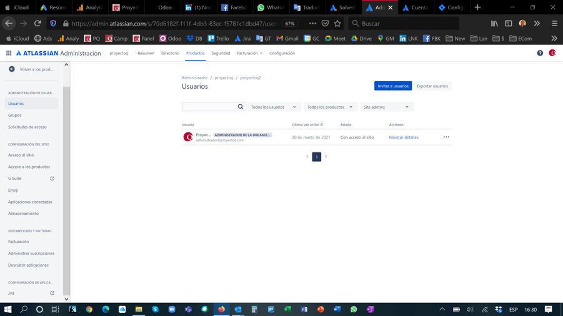Open the help question mark icon
The image size is (563, 316).
coord(540,53)
